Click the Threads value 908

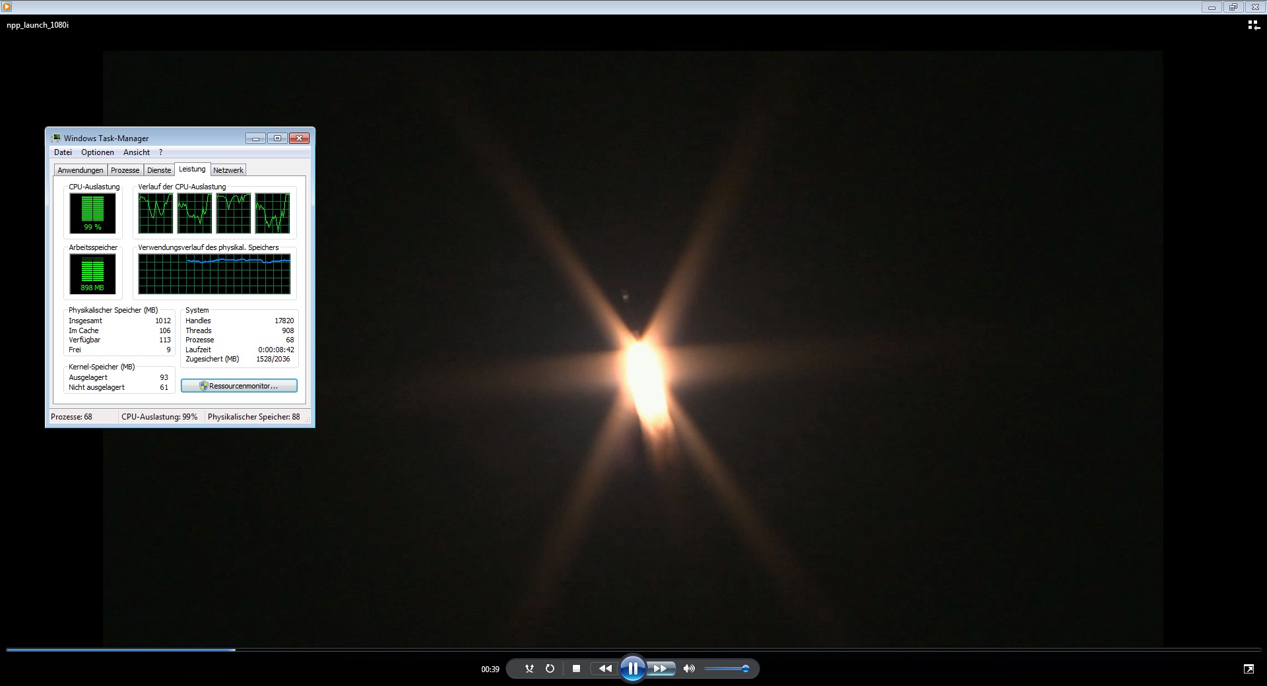coord(288,330)
